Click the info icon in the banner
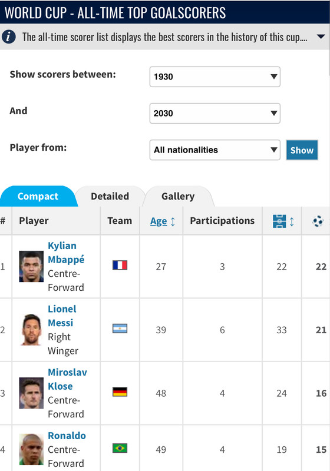The image size is (330, 471). [x=9, y=37]
